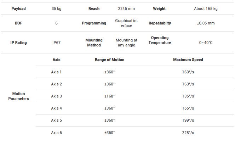Viewport: 235px width, 145px height.
Task: Click the Payload header cell
Action: (18, 9)
